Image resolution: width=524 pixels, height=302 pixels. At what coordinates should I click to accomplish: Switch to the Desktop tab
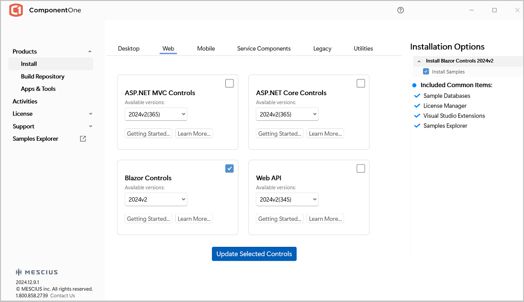(129, 49)
